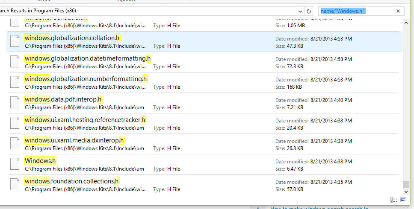Click link text in browser window behind

[319, 208]
